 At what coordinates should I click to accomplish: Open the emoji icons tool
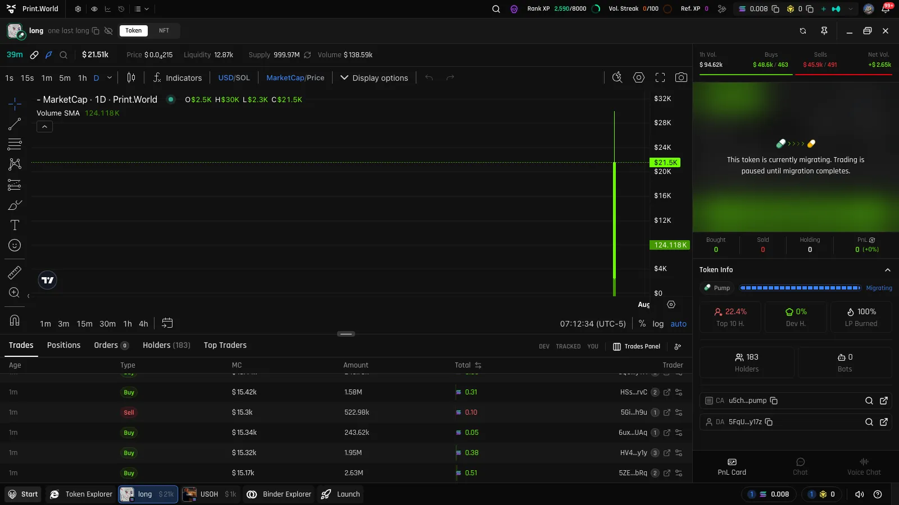[15, 245]
